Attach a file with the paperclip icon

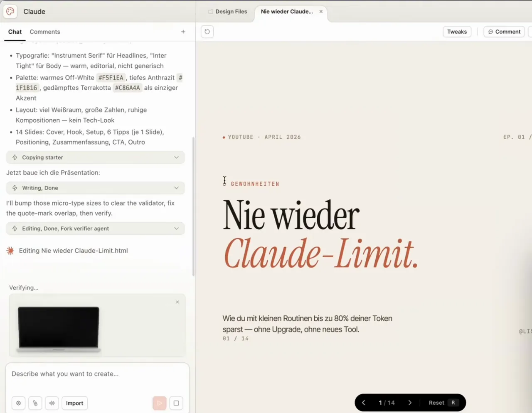point(35,403)
